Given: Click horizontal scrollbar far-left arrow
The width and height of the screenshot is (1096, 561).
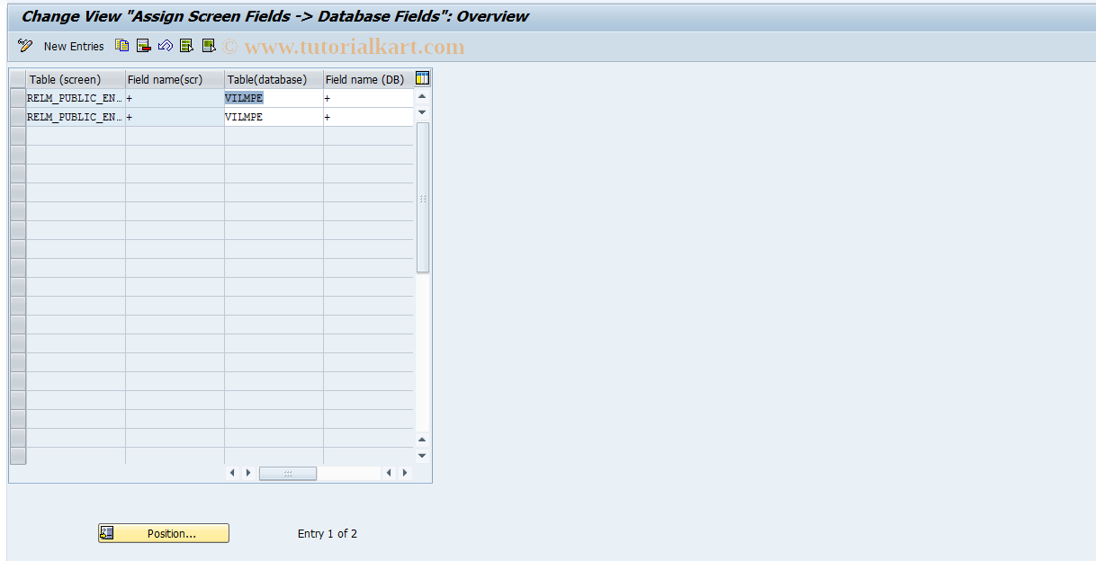Looking at the screenshot, I should [232, 473].
